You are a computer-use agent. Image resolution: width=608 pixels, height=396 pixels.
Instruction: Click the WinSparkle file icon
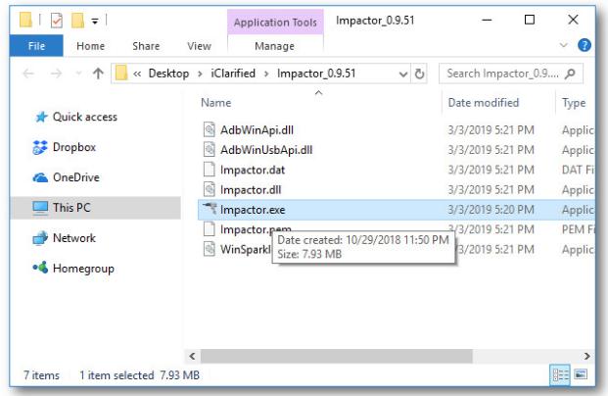click(x=210, y=249)
